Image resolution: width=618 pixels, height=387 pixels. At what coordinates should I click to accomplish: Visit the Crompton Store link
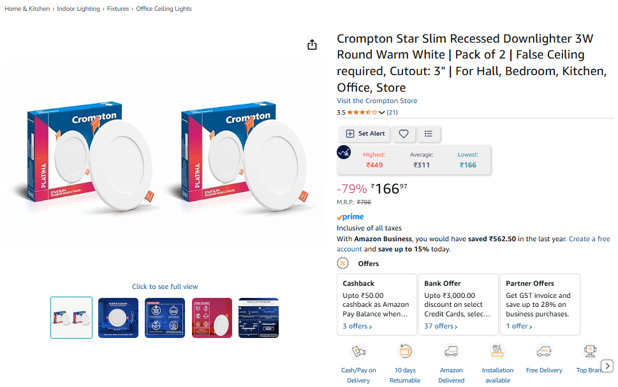[377, 101]
